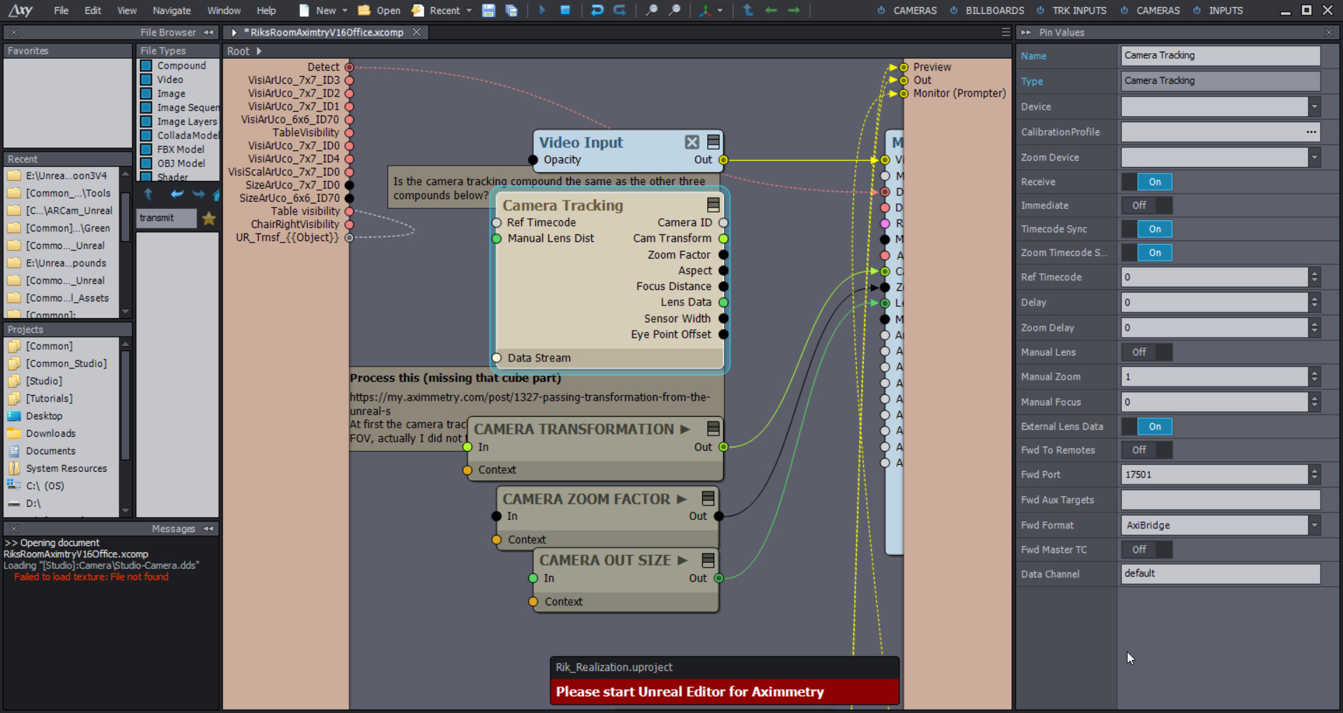Toggle the FBX Model file type checkbox
The height and width of the screenshot is (713, 1343).
coord(146,150)
